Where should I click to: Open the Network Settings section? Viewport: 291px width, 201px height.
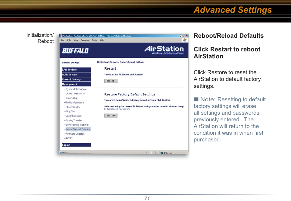76,79
